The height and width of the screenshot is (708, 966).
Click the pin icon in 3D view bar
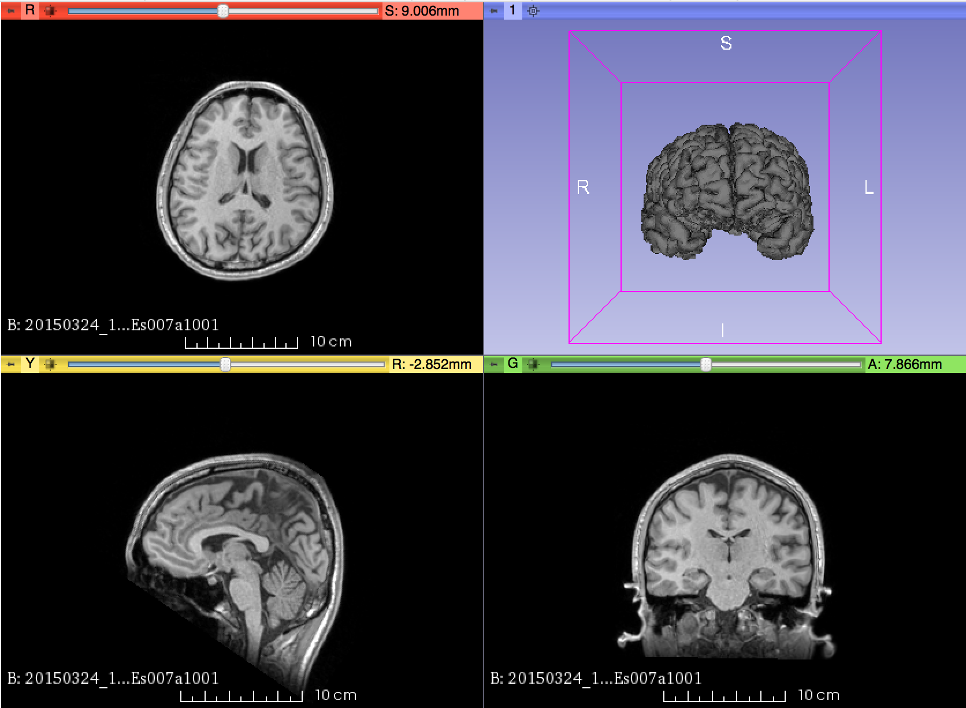point(494,10)
